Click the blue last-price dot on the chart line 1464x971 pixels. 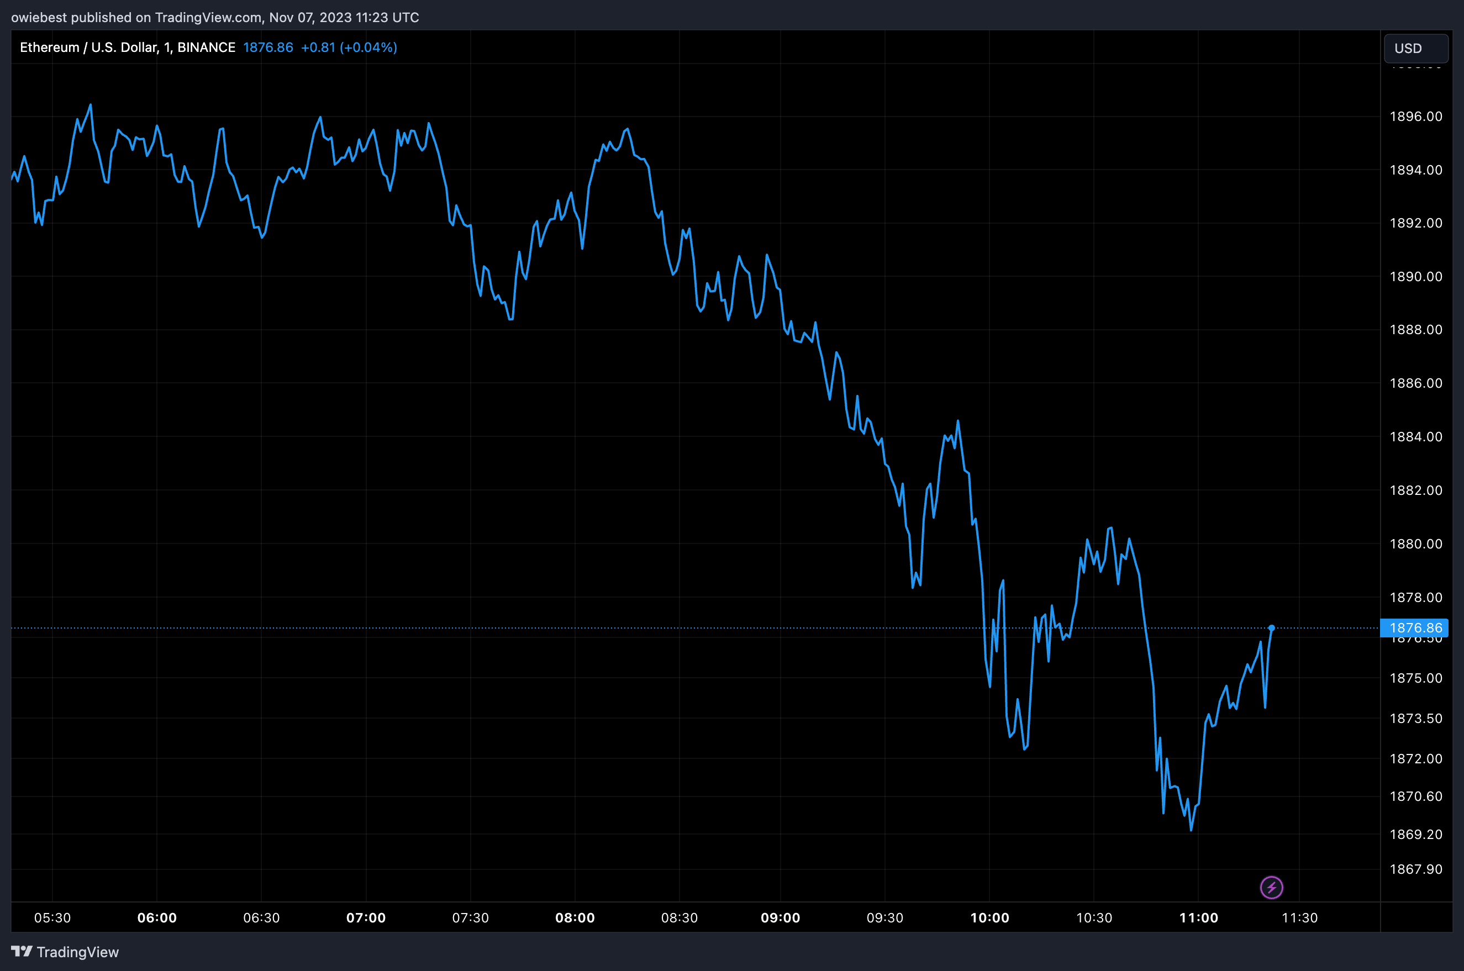(x=1271, y=628)
